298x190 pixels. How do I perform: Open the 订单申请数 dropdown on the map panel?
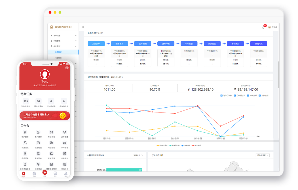pos(263,155)
